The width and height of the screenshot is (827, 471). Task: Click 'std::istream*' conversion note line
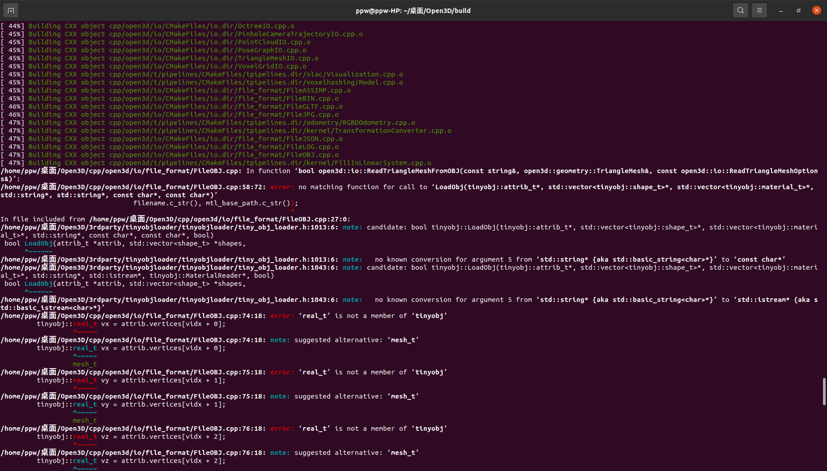point(409,304)
